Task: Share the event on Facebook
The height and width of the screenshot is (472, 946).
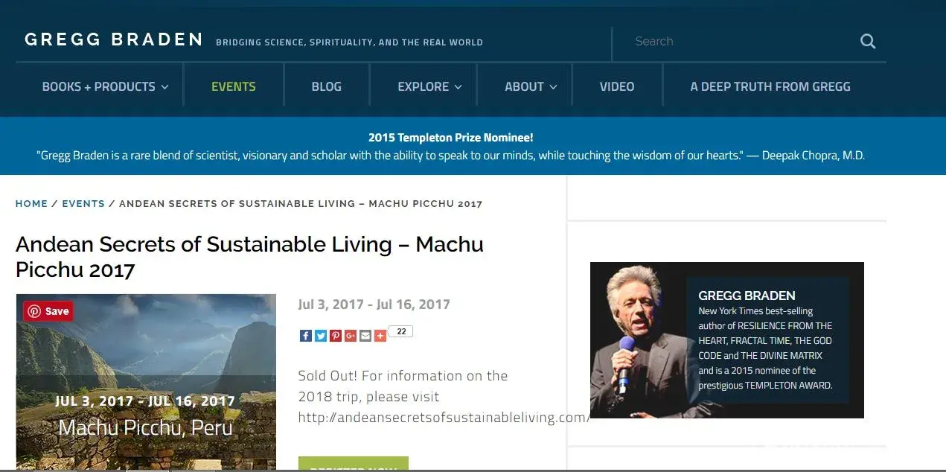Action: [x=306, y=336]
